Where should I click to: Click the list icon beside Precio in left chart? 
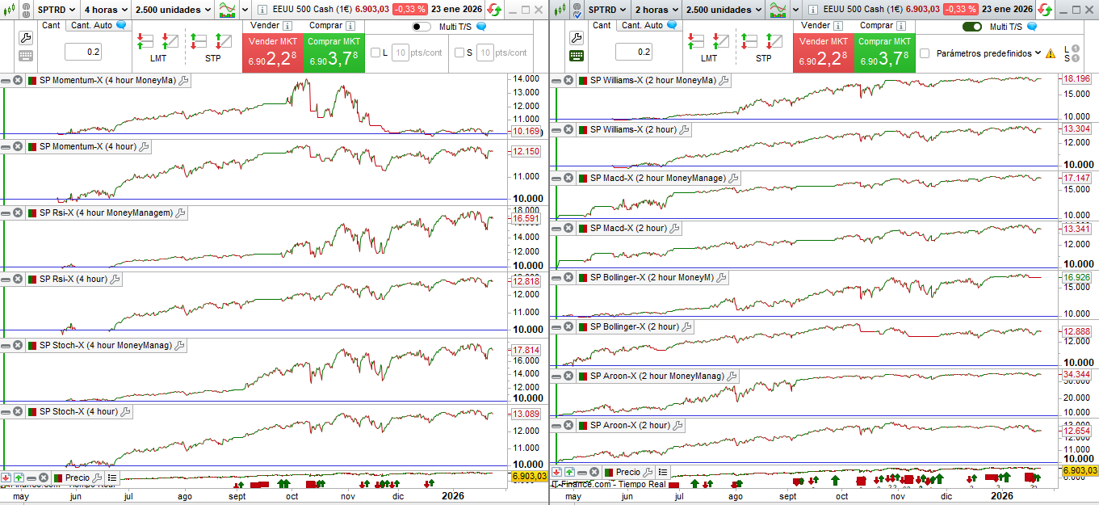tap(112, 478)
